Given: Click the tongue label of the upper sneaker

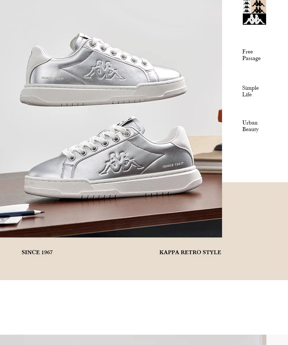Looking at the screenshot, I should click(86, 36).
